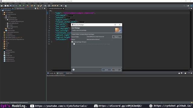The width and height of the screenshot is (193, 108).
Task: Minimize the Package Explorer panel
Action: (x=42, y=8)
